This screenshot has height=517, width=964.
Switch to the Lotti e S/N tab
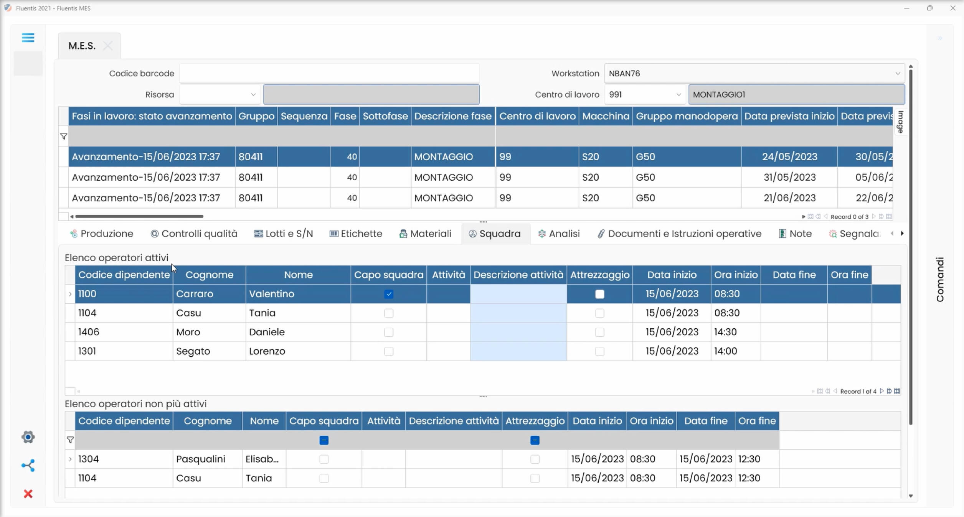click(284, 234)
